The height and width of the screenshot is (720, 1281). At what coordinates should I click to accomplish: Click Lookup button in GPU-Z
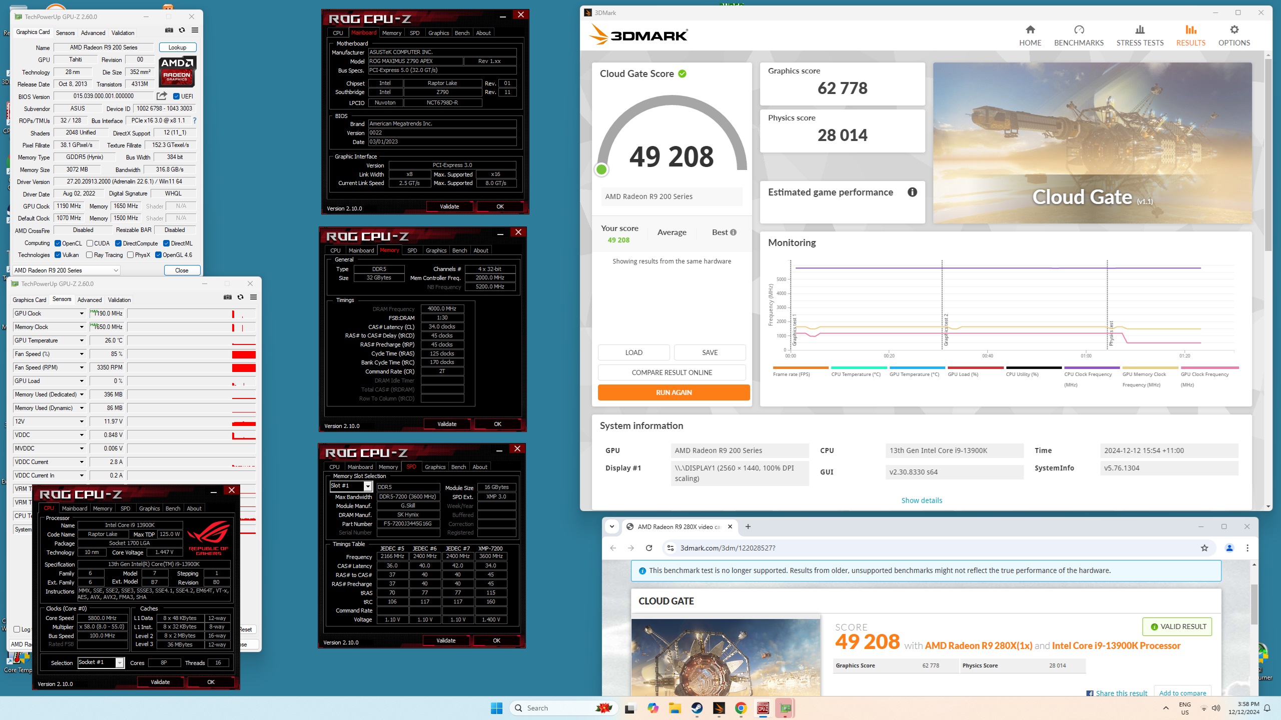pyautogui.click(x=178, y=47)
